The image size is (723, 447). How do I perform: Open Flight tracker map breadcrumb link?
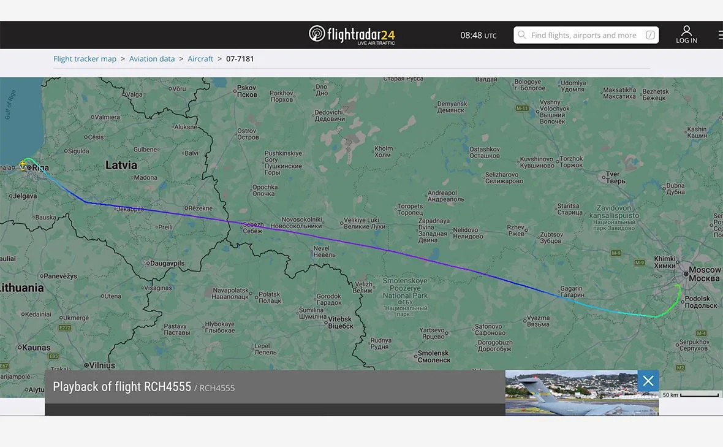coord(85,59)
